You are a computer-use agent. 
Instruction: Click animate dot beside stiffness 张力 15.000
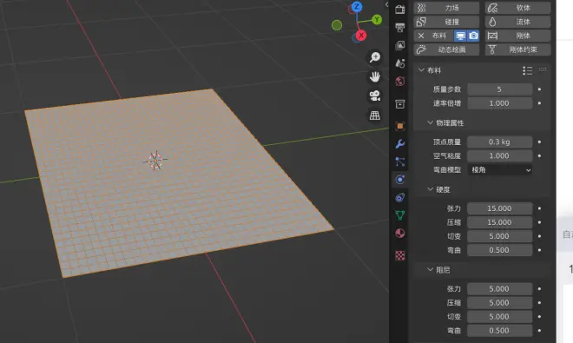point(539,208)
